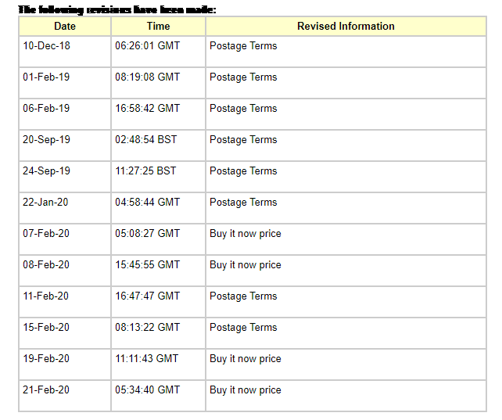Select the 24-Sep-19 date cell
502x420 pixels.
tap(65, 177)
